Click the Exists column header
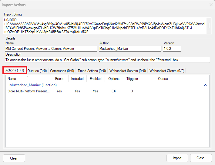 (x=59, y=79)
